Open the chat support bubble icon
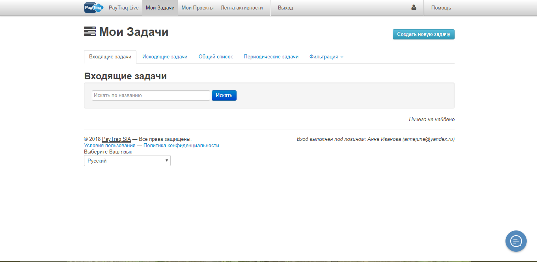This screenshot has width=537, height=262. tap(516, 241)
